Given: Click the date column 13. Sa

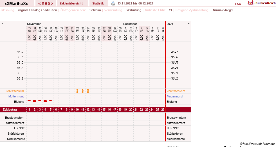Looking at the screenshot, I should (30, 30).
